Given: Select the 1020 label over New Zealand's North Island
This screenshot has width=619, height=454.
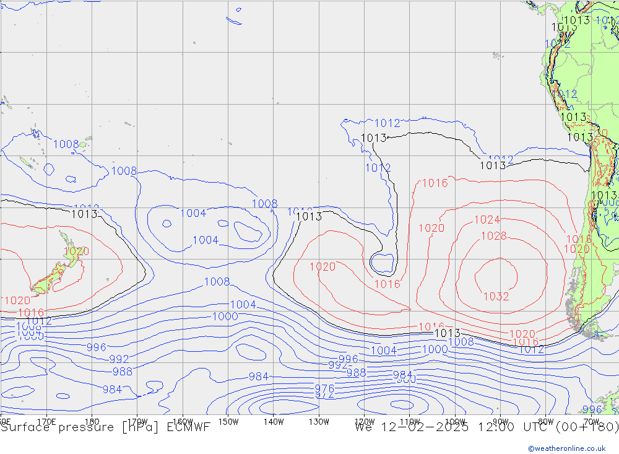Looking at the screenshot, I should pos(77,251).
